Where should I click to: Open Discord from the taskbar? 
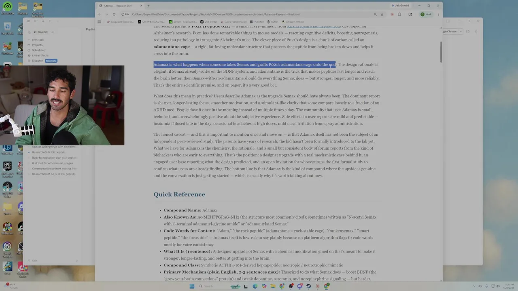tap(300, 286)
